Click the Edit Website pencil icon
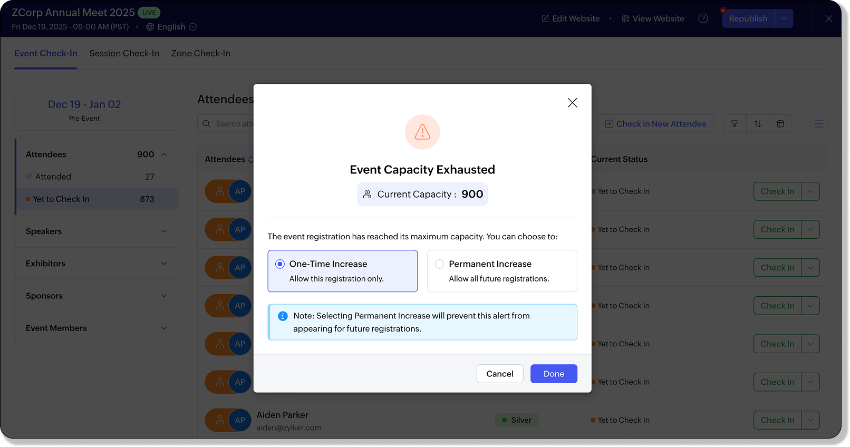This screenshot has height=447, width=850. click(x=545, y=18)
